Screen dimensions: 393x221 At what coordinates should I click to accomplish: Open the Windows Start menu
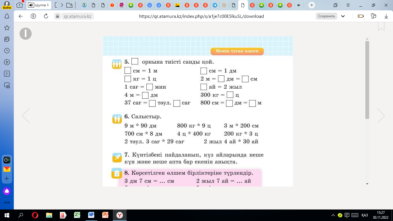tap(7, 215)
